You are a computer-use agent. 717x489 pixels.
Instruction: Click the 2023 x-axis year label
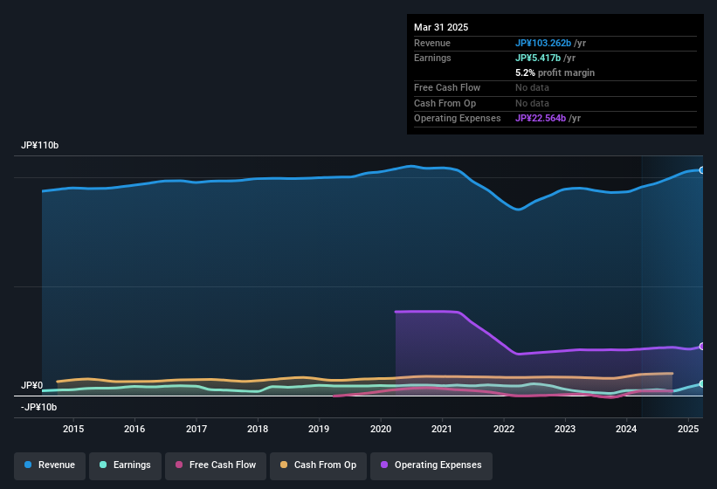pos(565,429)
